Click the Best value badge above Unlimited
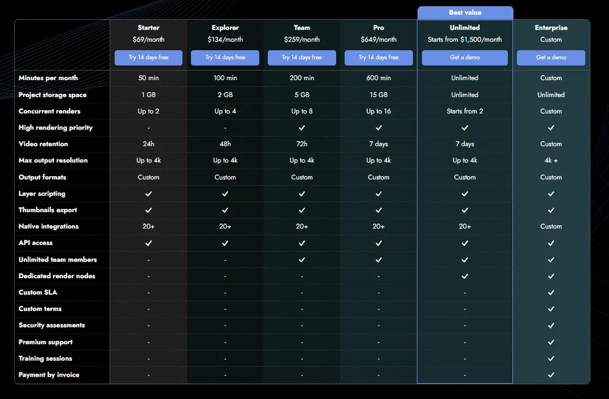 point(466,12)
